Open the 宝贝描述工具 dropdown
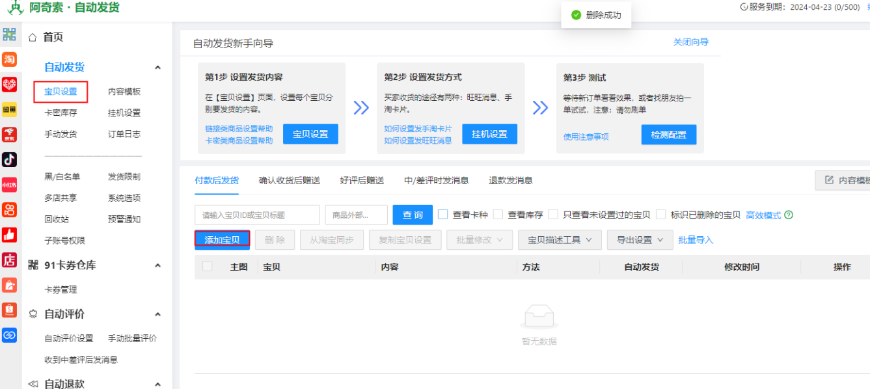 560,240
